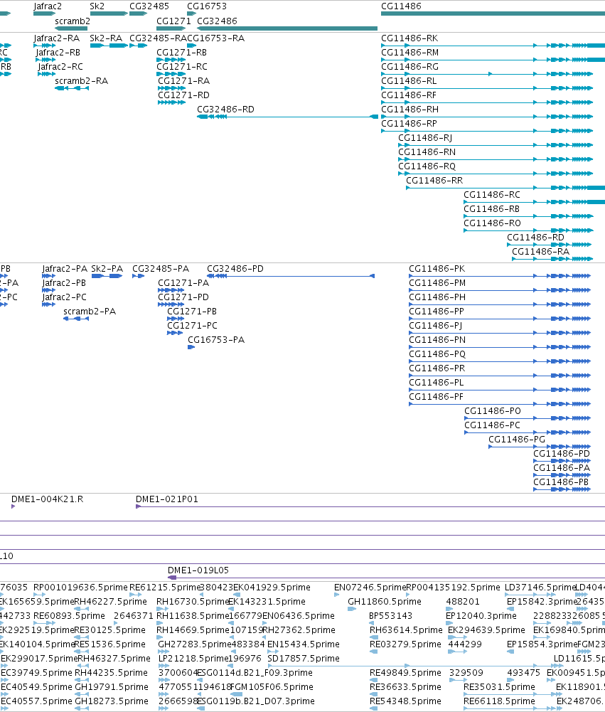Click the scramb2 gene label

[x=73, y=21]
